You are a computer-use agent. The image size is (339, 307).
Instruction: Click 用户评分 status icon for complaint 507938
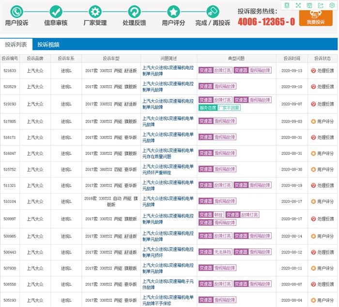coord(313,268)
